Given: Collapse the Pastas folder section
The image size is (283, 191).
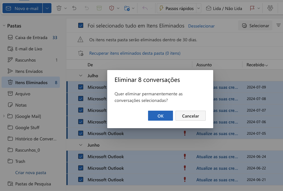Looking at the screenshot, I should [4, 26].
